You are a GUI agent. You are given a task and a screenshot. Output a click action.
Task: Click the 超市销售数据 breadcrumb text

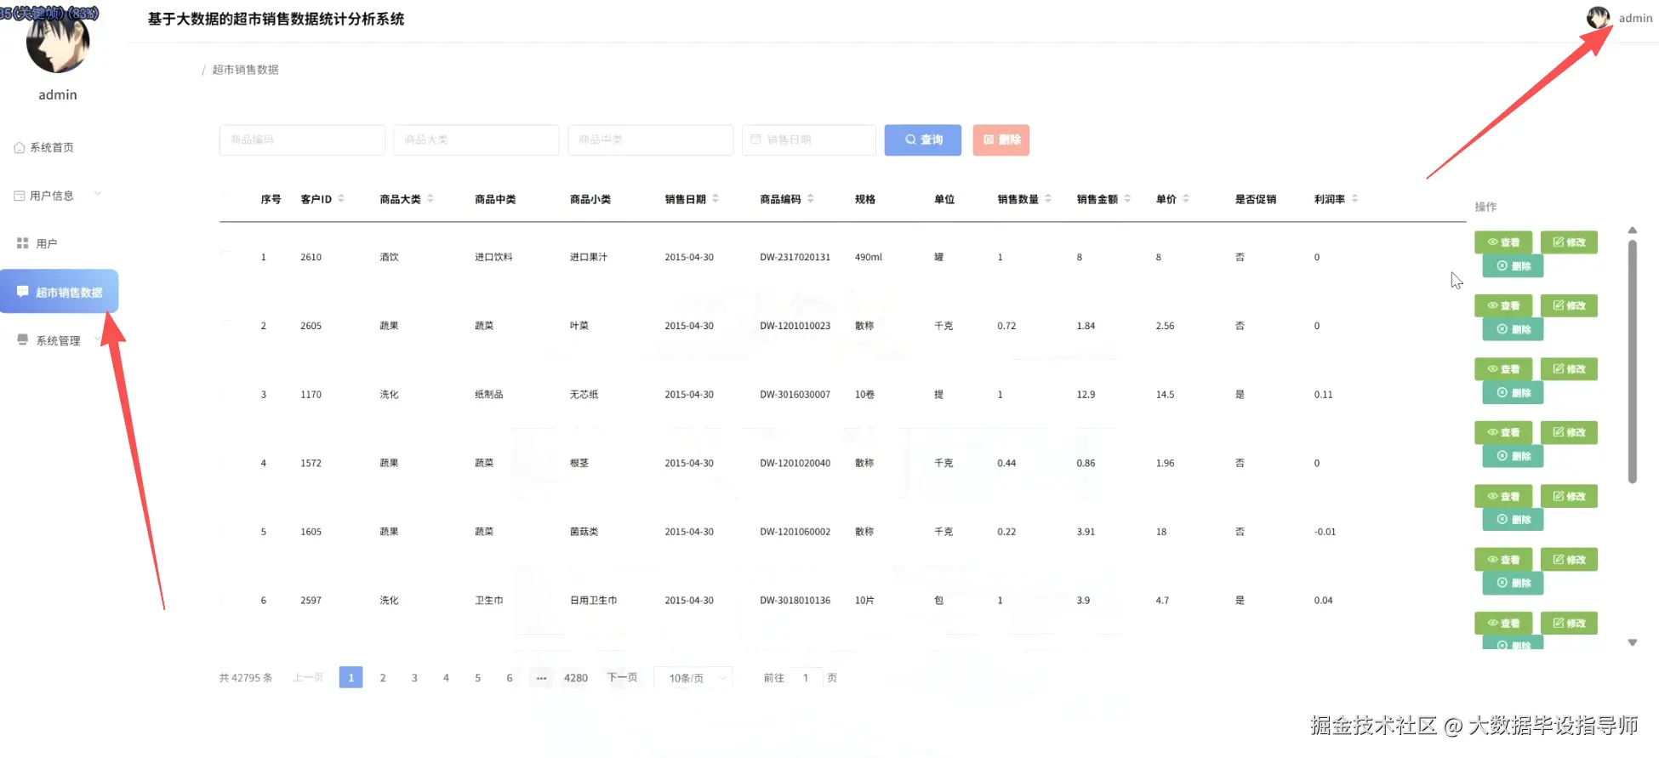[245, 70]
